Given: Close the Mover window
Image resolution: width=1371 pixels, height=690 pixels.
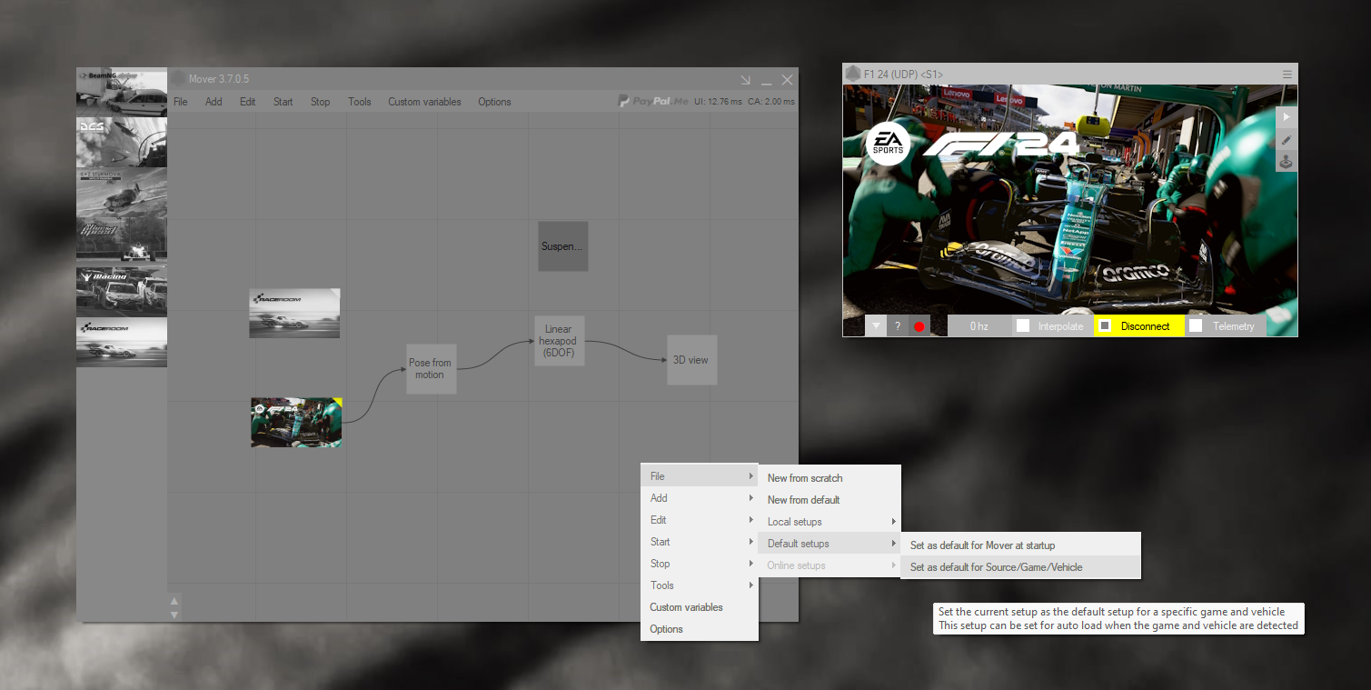Looking at the screenshot, I should 788,80.
